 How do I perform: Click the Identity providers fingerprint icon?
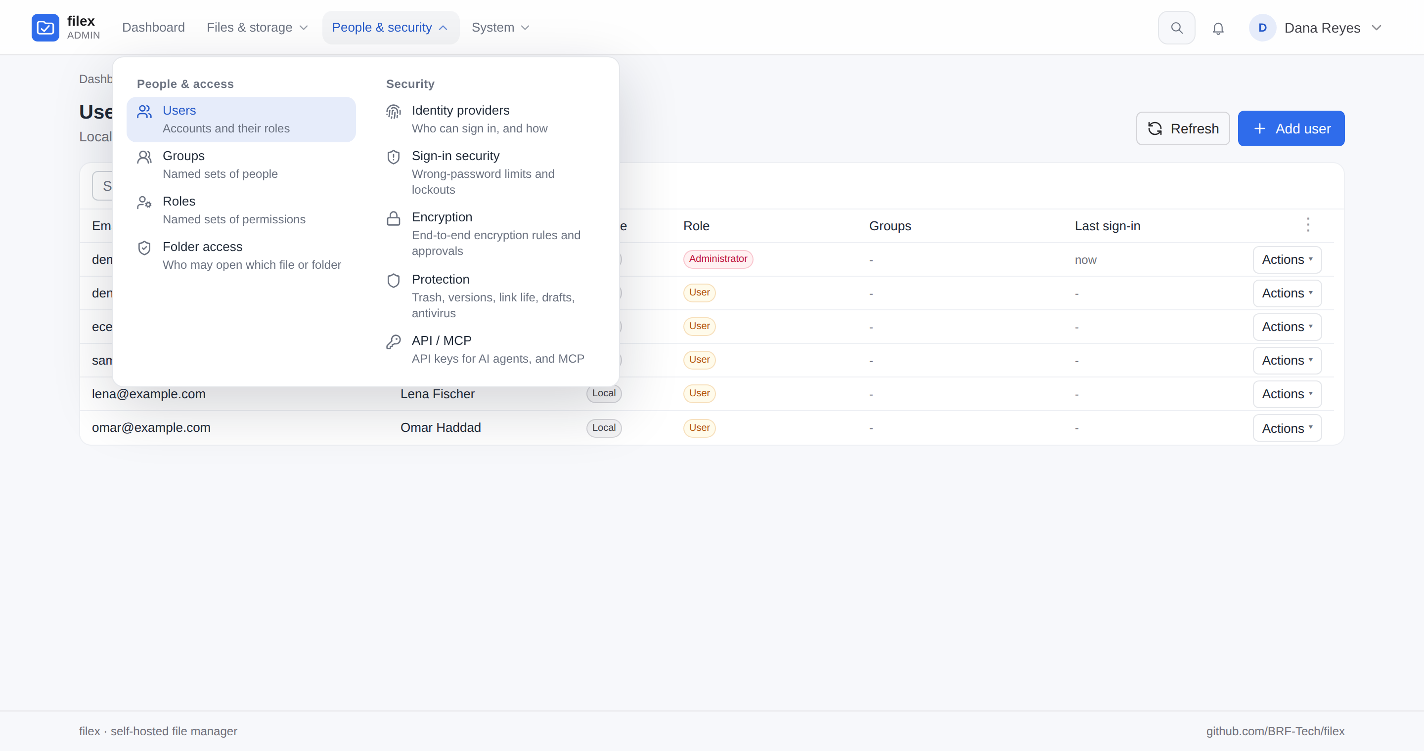(393, 112)
